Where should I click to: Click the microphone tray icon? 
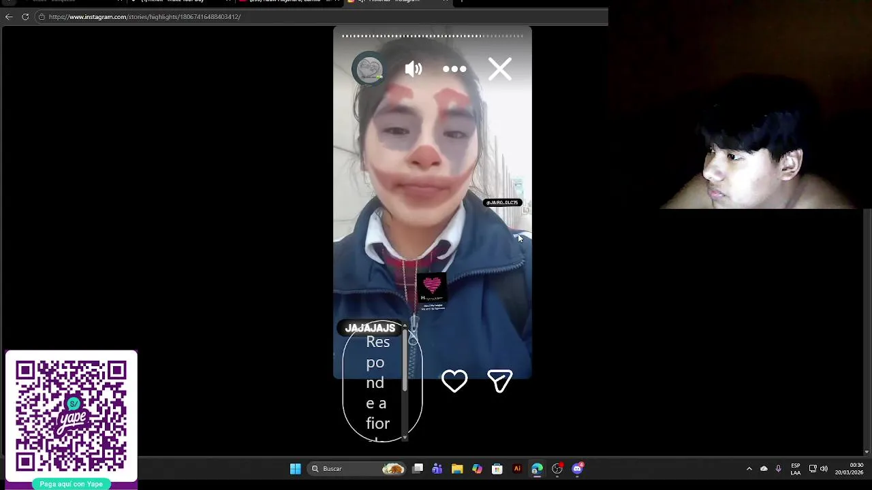click(779, 468)
